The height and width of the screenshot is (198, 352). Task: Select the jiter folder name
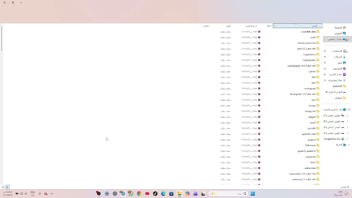[x=314, y=77]
